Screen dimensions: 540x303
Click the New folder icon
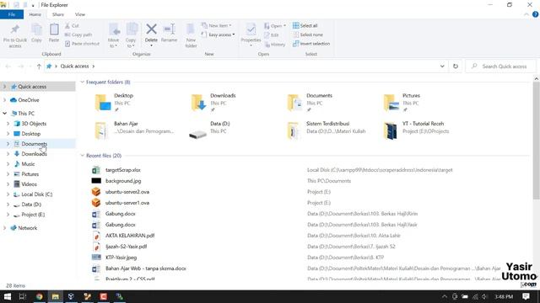click(x=191, y=29)
